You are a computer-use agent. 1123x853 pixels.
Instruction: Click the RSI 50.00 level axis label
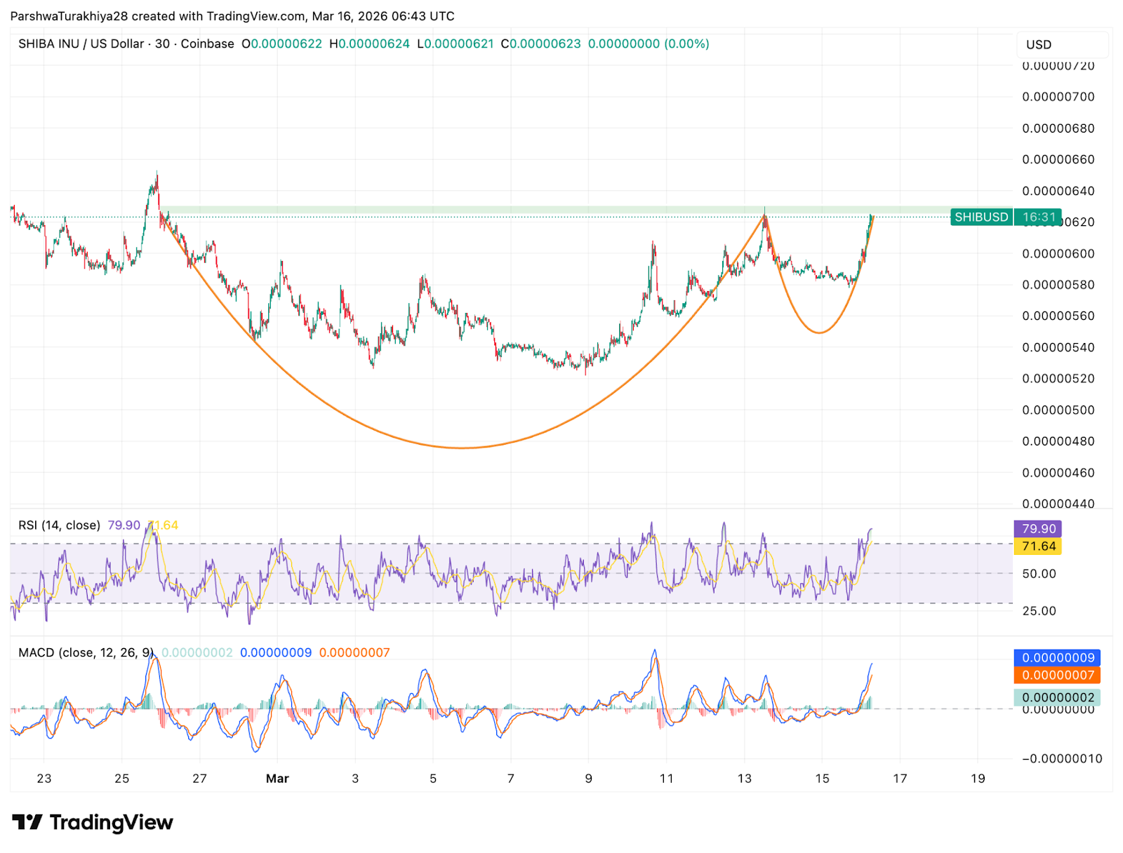[1039, 573]
